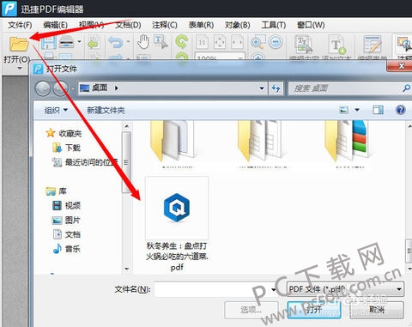
Task: Click the 取消 cancel button
Action: point(377,309)
